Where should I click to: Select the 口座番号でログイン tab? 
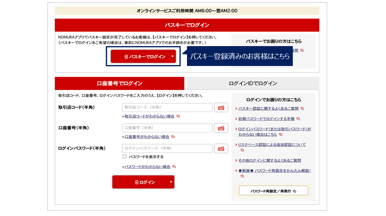[119, 83]
